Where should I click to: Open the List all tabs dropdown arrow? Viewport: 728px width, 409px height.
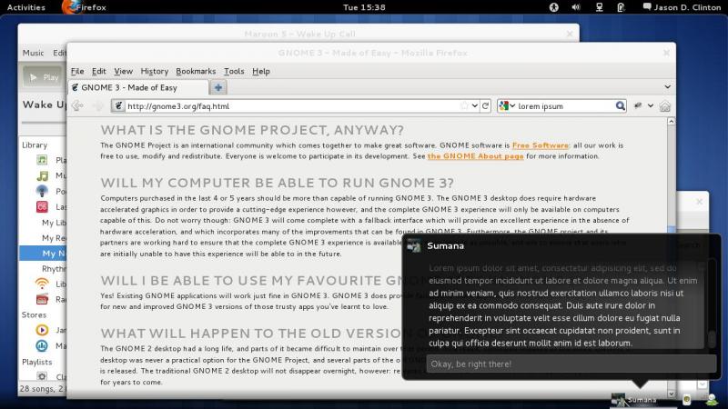667,86
